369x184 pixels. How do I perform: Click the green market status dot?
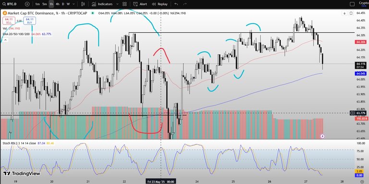click(x=92, y=13)
